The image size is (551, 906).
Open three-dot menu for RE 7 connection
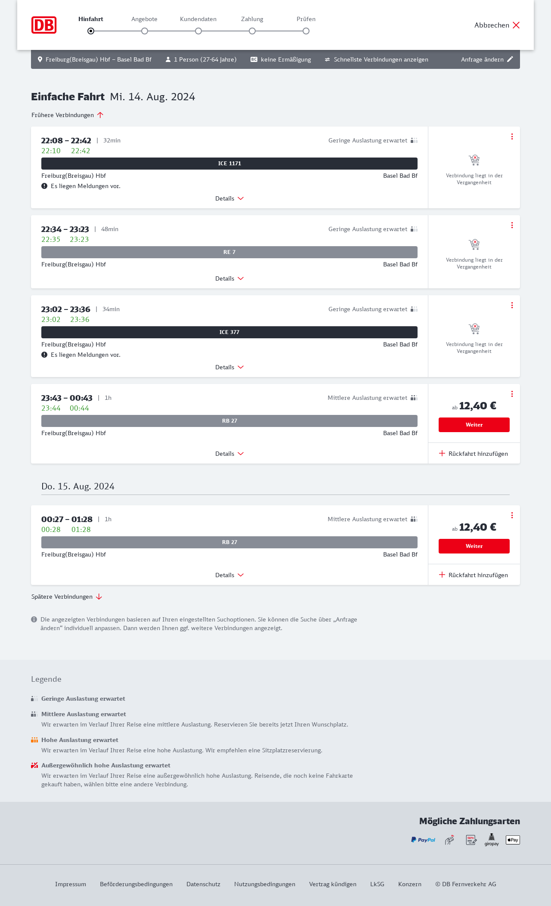tap(512, 225)
